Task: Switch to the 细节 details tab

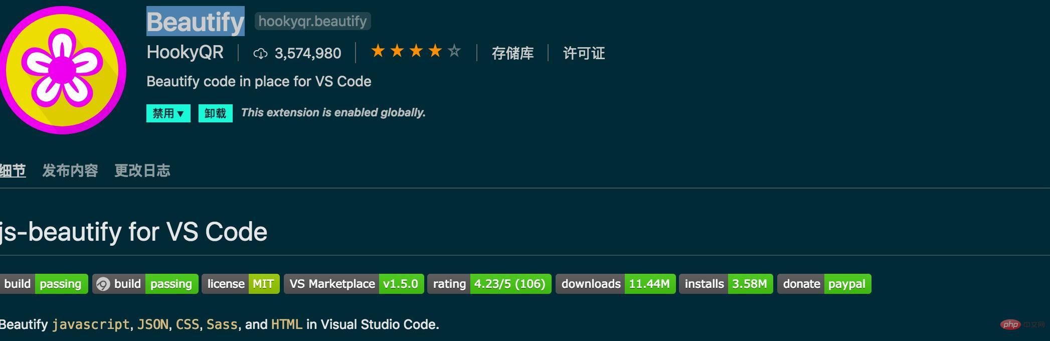Action: coord(13,170)
